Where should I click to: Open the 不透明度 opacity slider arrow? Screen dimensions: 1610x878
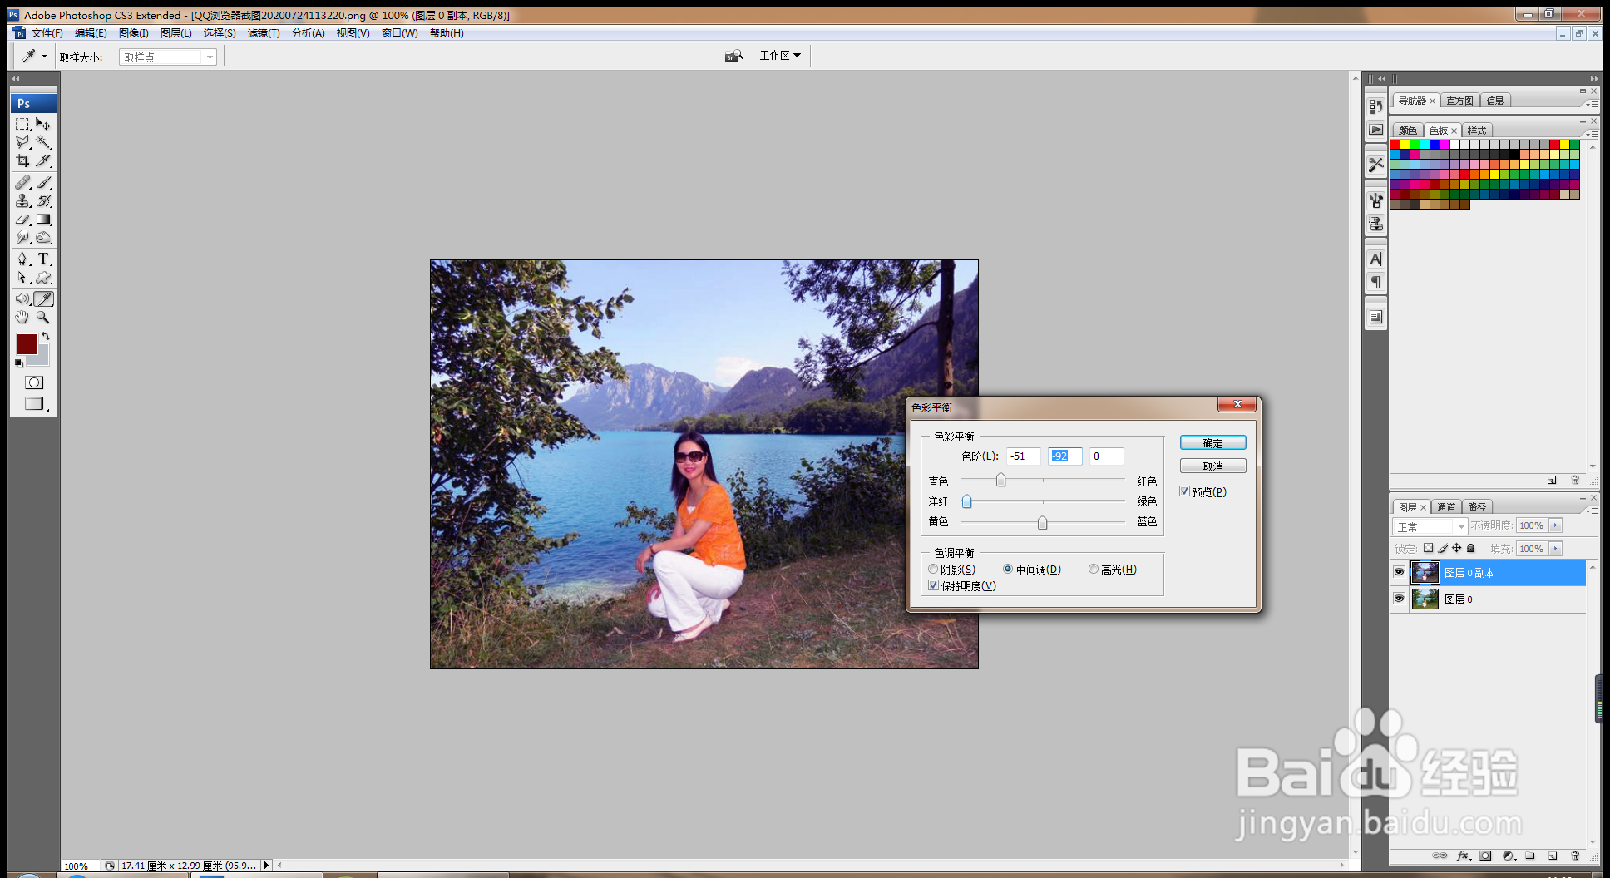coord(1556,525)
